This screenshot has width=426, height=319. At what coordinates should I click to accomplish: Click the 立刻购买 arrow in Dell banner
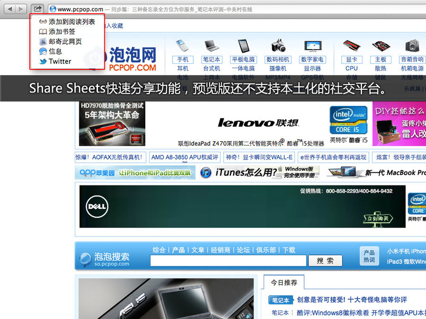tap(378, 218)
